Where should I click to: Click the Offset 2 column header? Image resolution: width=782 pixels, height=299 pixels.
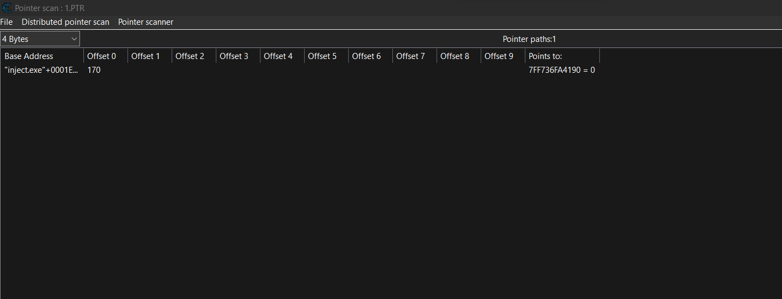[x=194, y=56]
